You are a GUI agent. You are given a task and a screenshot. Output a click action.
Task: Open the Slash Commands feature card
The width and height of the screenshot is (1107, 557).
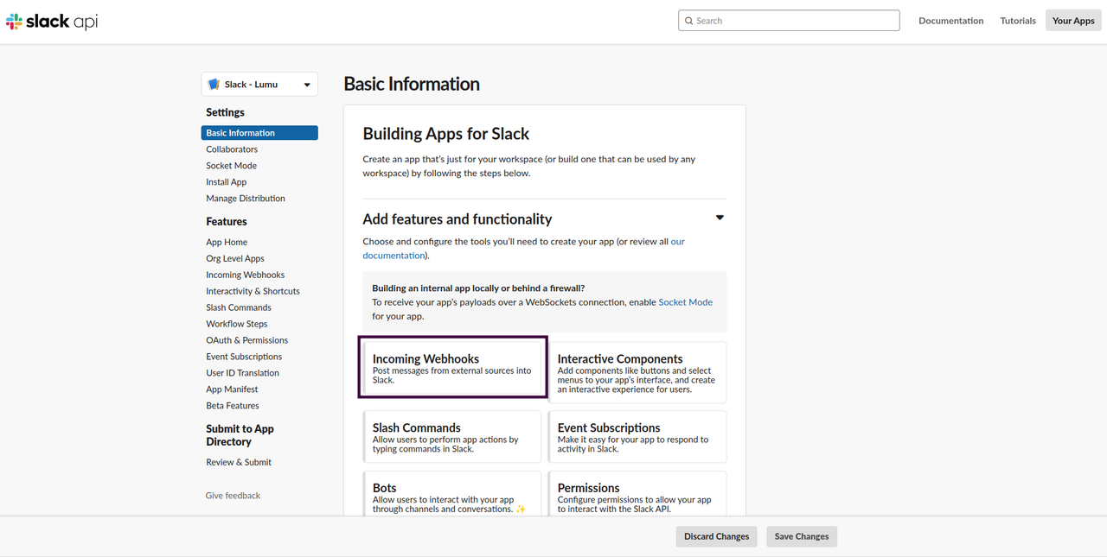[x=451, y=437]
